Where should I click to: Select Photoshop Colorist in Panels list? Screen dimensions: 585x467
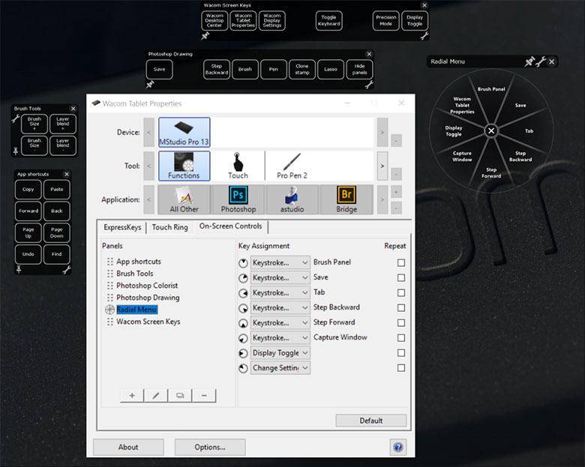[x=147, y=286]
